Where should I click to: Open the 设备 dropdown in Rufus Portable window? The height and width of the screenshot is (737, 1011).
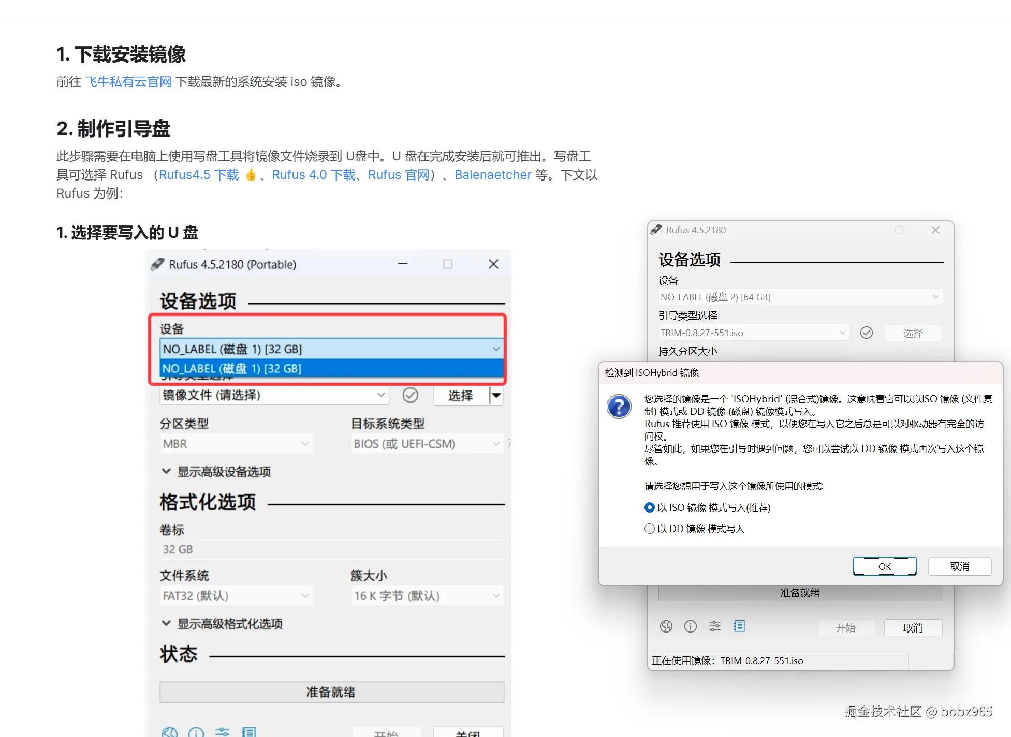tap(331, 349)
